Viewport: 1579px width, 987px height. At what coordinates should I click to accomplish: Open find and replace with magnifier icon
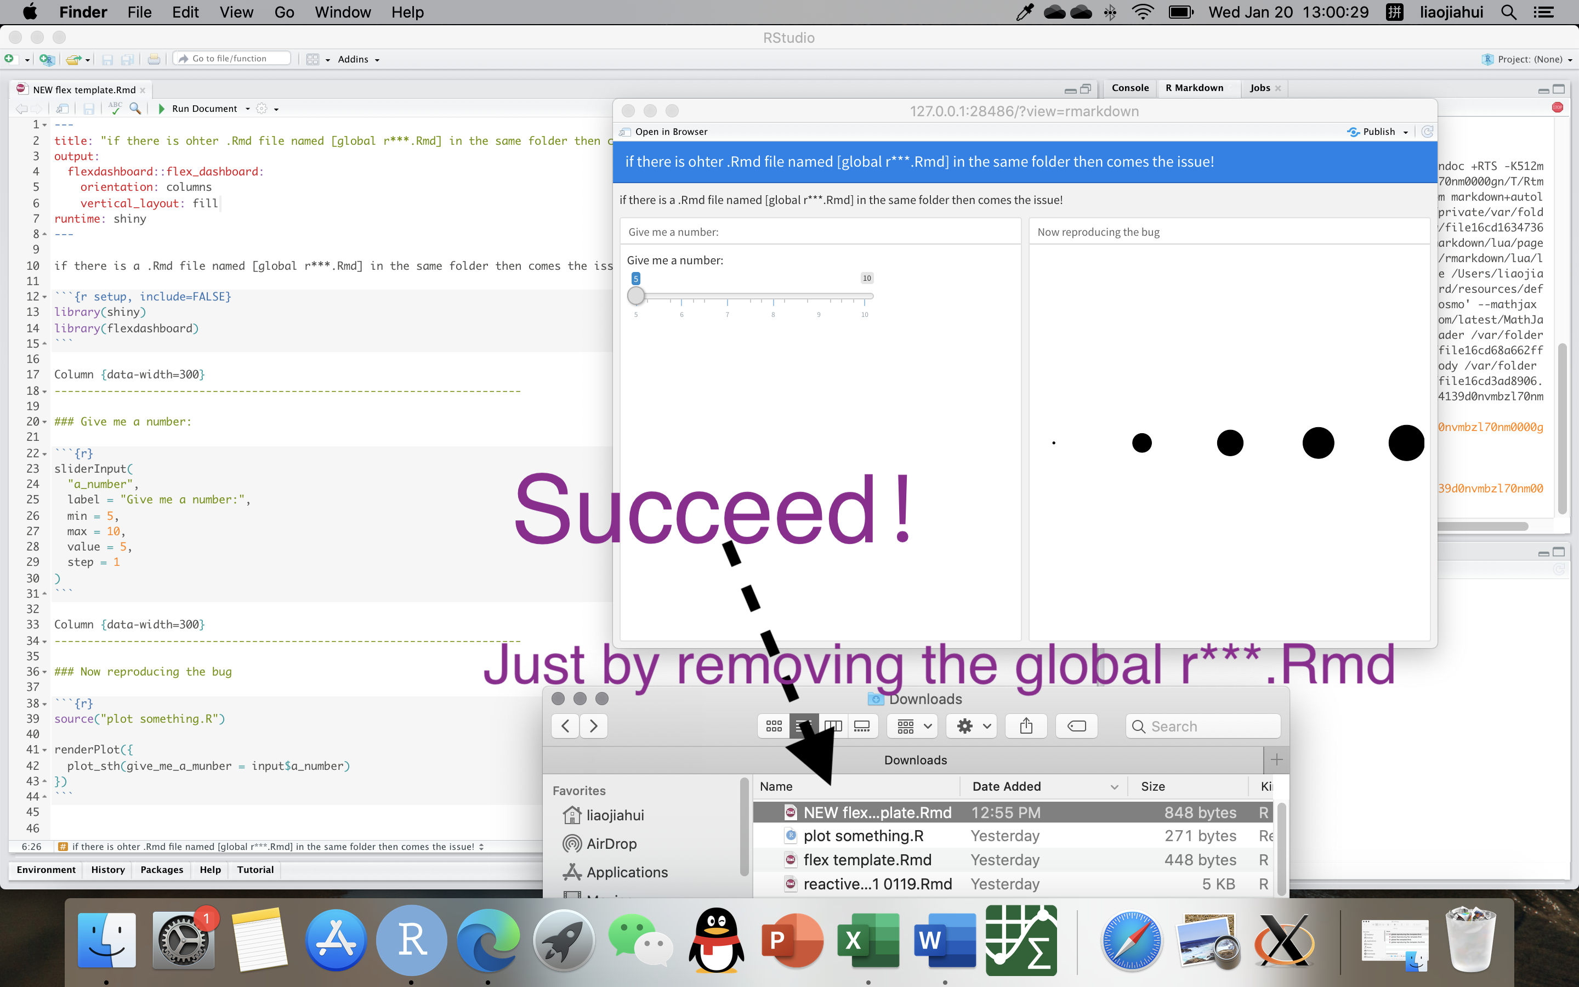pyautogui.click(x=136, y=109)
